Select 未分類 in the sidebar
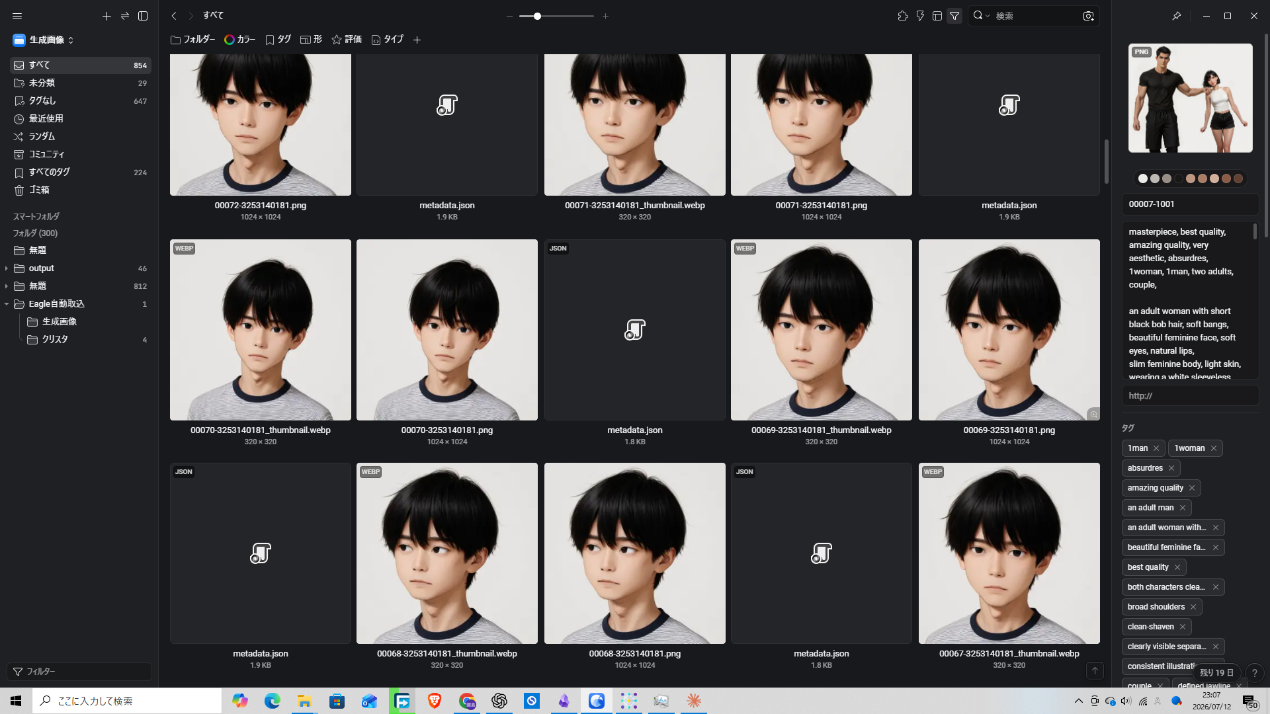Screen dimensions: 1270x714 [81, 83]
